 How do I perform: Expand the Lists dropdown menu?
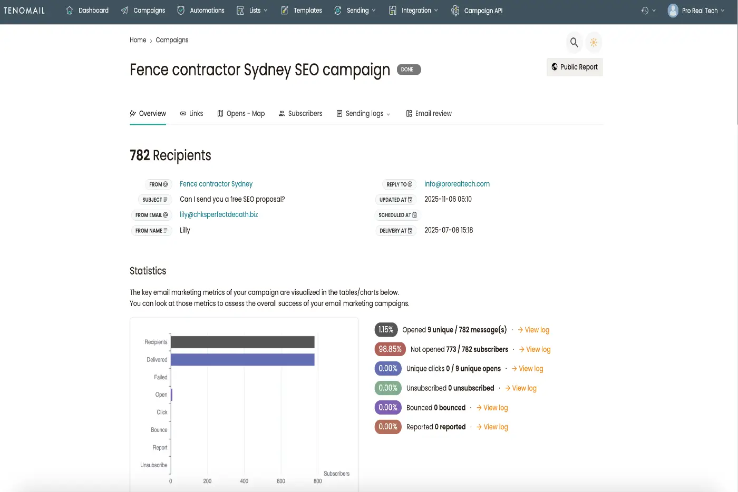(266, 11)
